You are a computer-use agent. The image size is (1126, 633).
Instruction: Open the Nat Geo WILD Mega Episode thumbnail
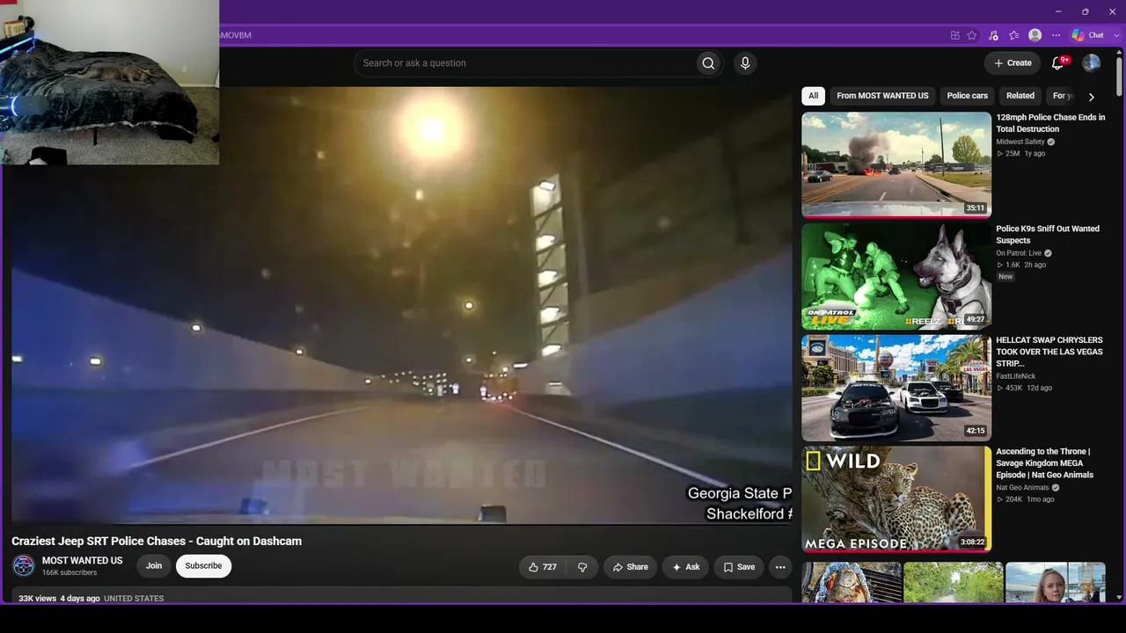click(896, 499)
